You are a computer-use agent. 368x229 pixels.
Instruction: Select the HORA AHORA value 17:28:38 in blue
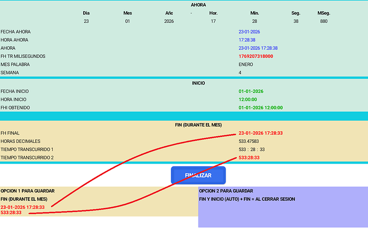click(247, 40)
